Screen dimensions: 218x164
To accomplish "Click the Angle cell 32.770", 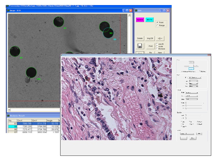I will [x=52, y=123].
